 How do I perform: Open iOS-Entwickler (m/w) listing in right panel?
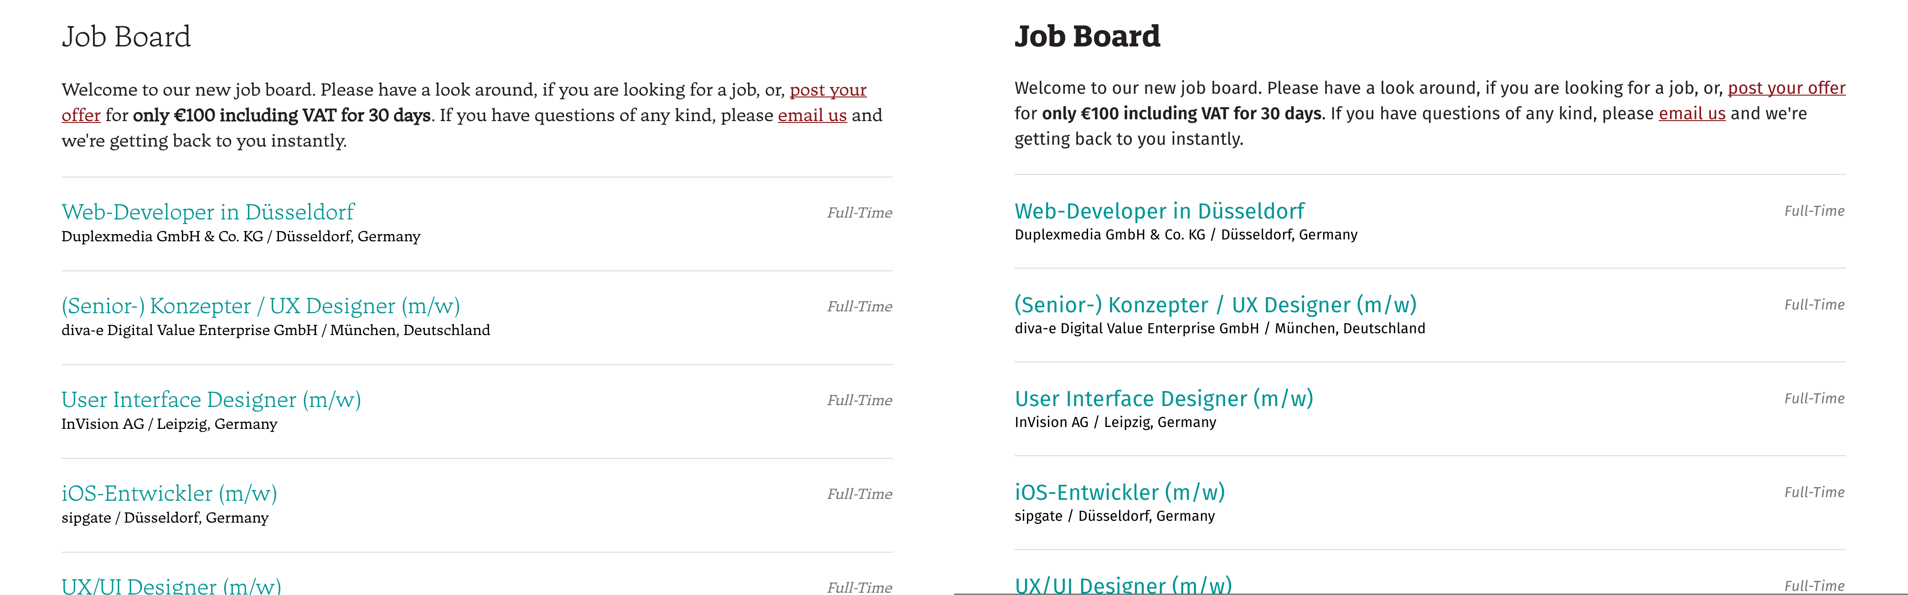point(1119,493)
